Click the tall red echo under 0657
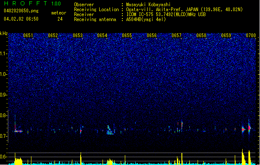The width and height of the screenshot is (260, 165). (x=182, y=126)
